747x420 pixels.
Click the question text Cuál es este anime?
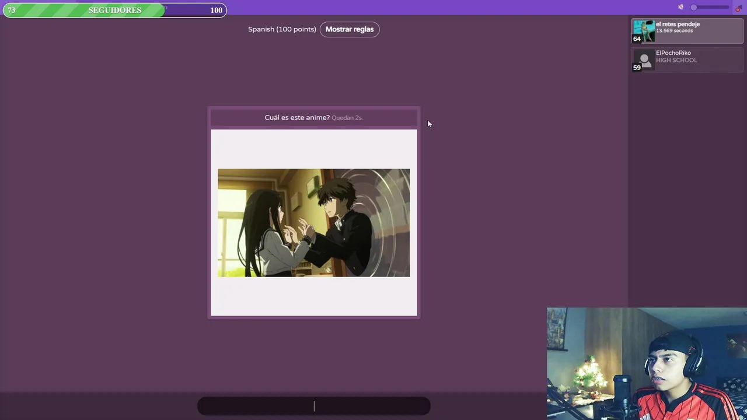[x=297, y=117]
